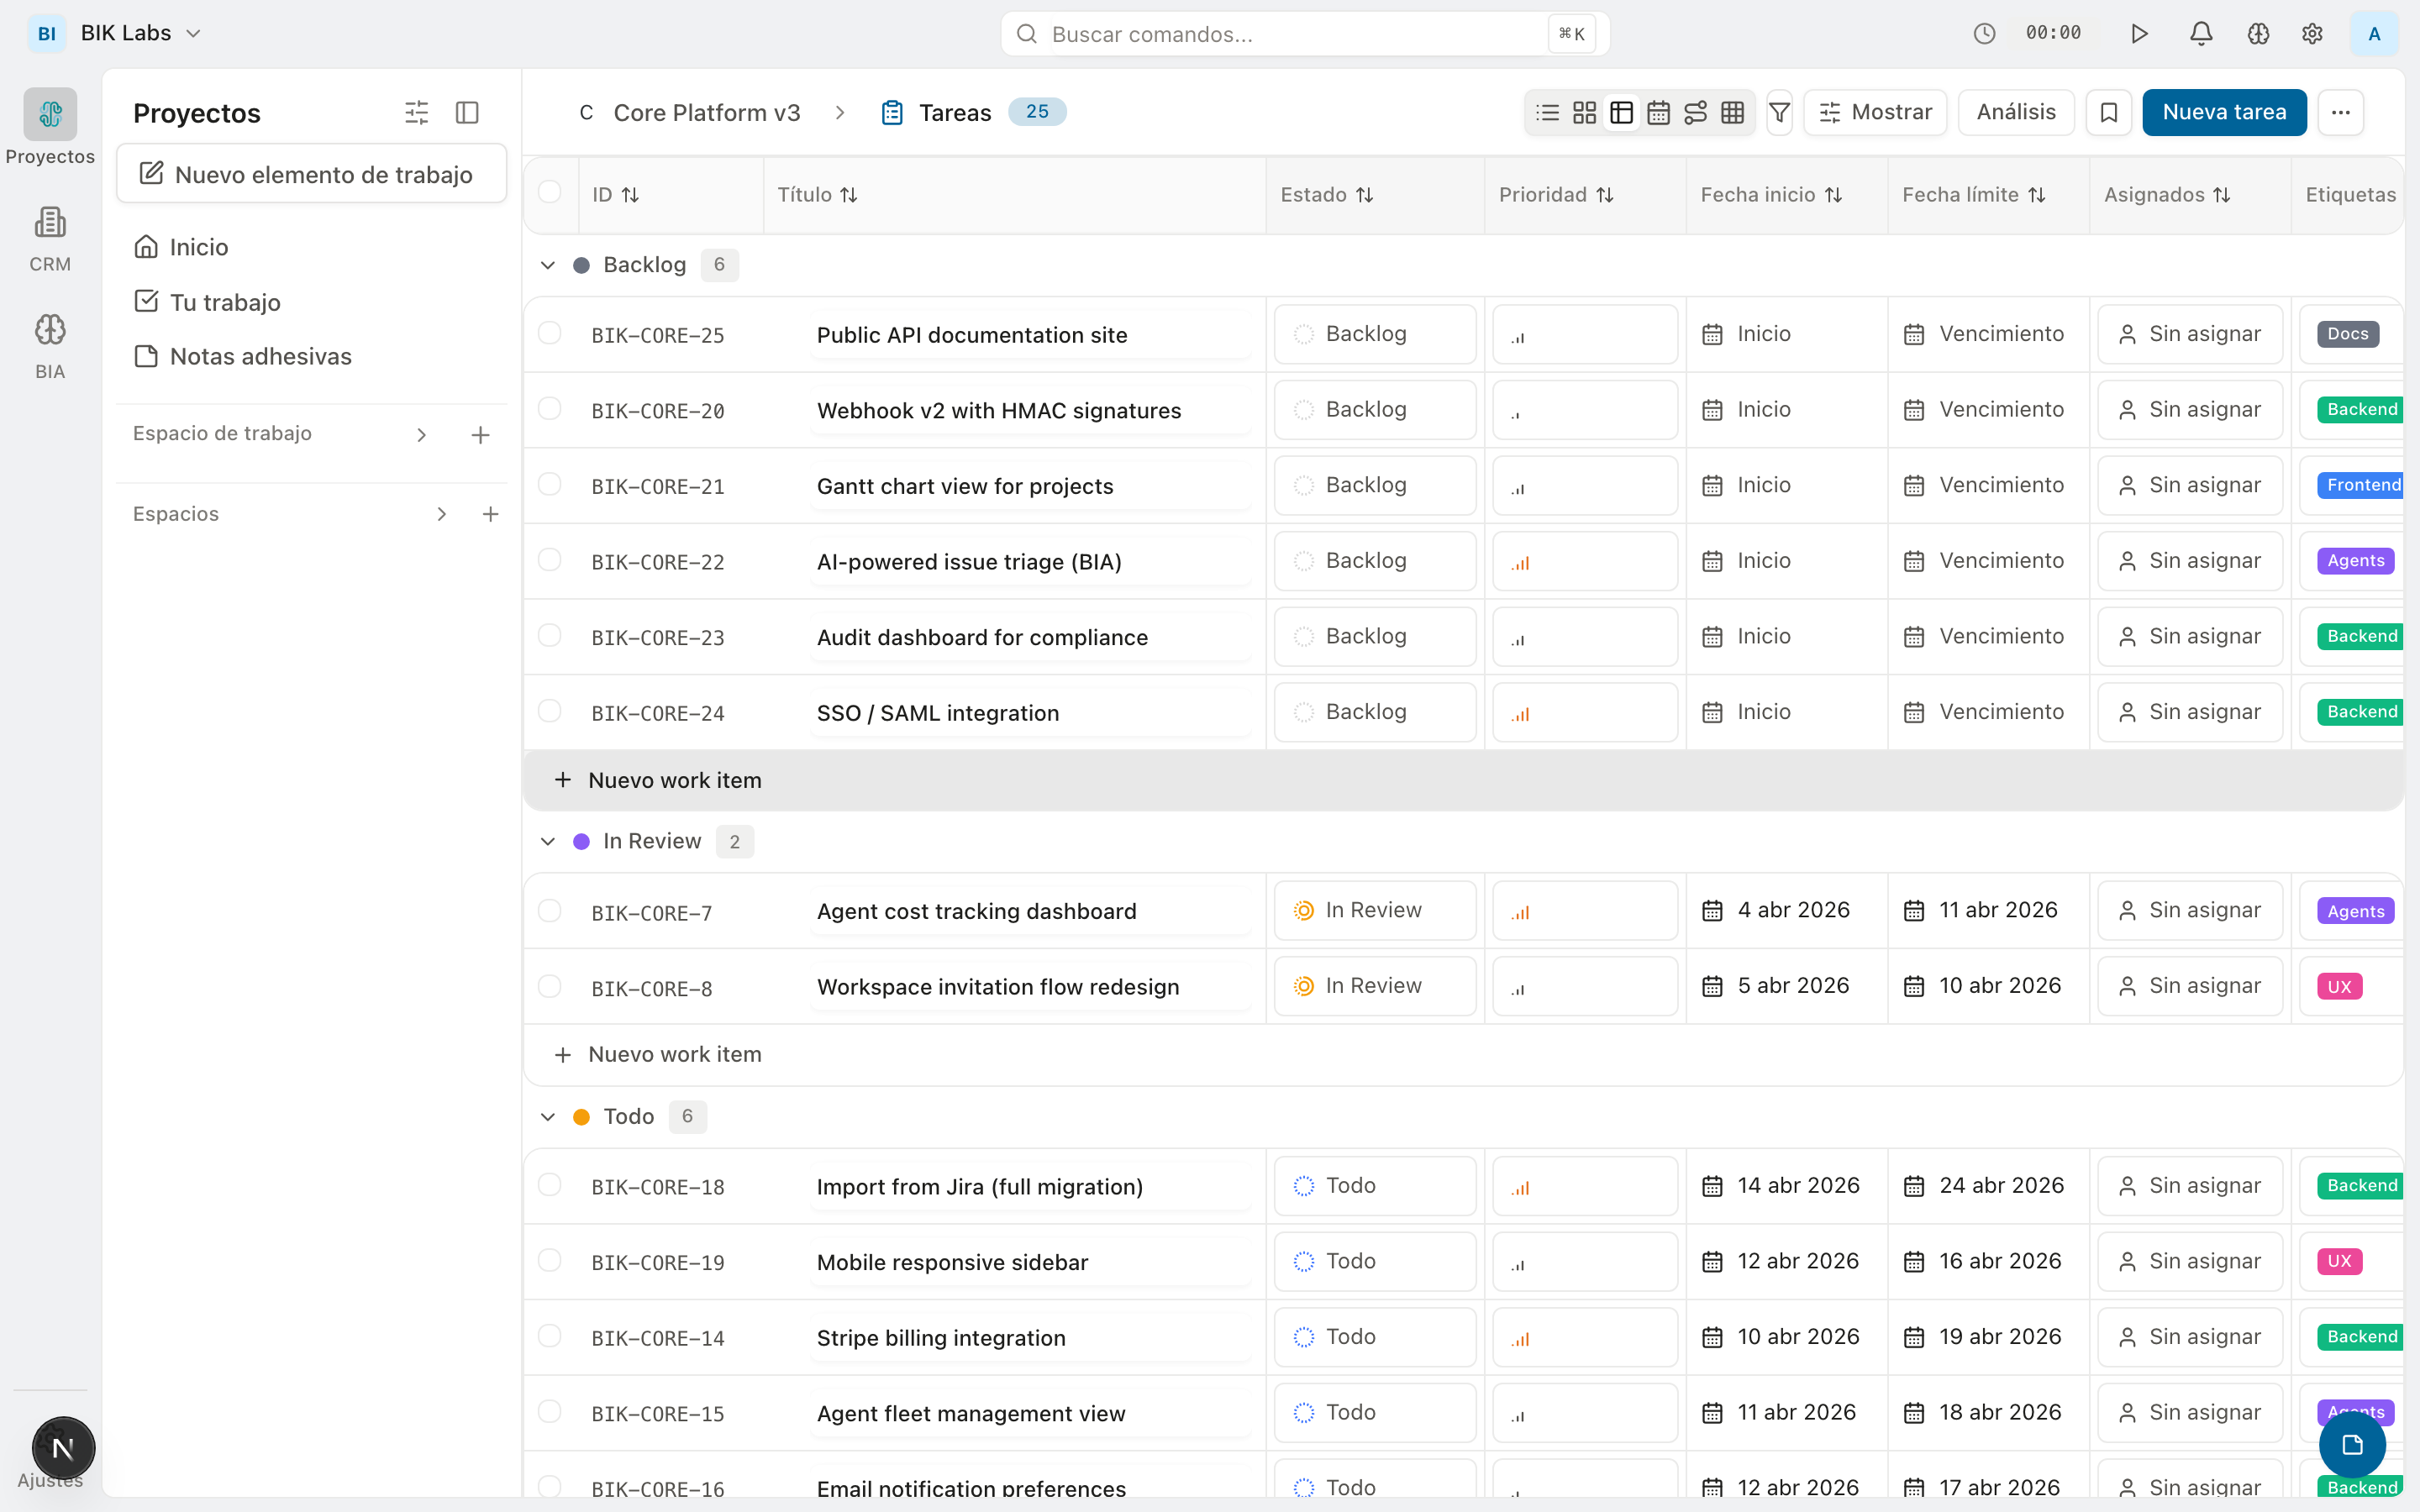The height and width of the screenshot is (1512, 2420).
Task: Click the Nueva tarea button
Action: 2224,112
